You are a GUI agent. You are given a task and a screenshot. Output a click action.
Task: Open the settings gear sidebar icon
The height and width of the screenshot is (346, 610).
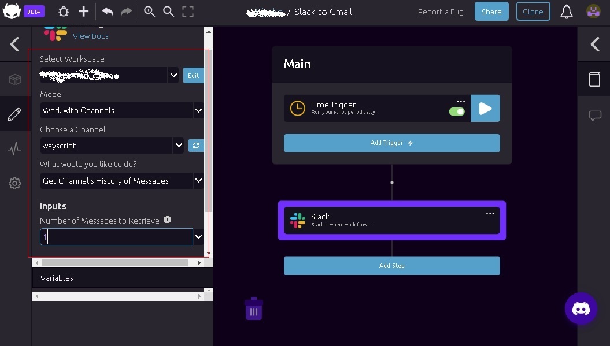click(14, 184)
